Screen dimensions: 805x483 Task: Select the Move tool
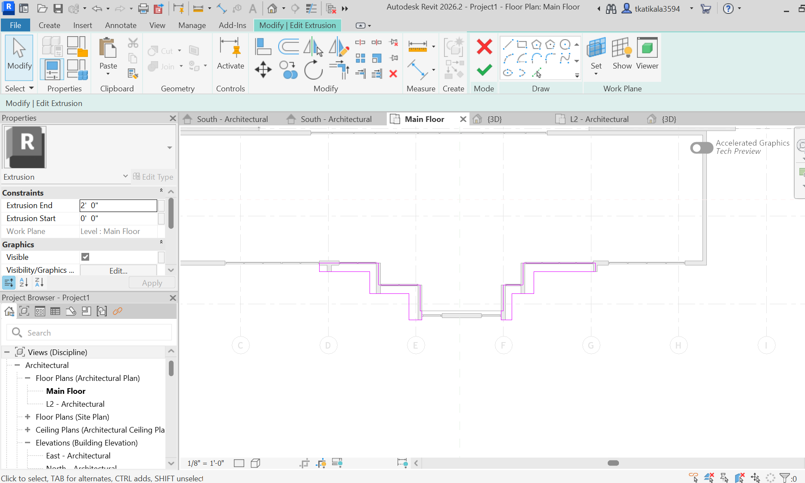pyautogui.click(x=263, y=70)
